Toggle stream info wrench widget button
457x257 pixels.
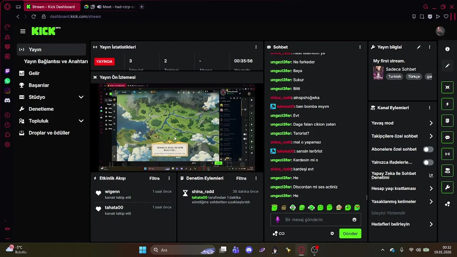(x=447, y=187)
